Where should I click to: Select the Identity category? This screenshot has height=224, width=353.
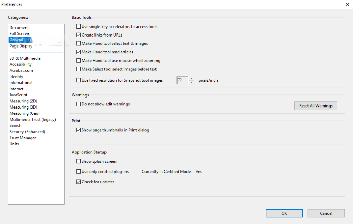16,77
